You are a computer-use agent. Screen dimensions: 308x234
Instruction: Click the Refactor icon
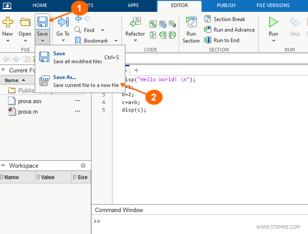tap(135, 22)
